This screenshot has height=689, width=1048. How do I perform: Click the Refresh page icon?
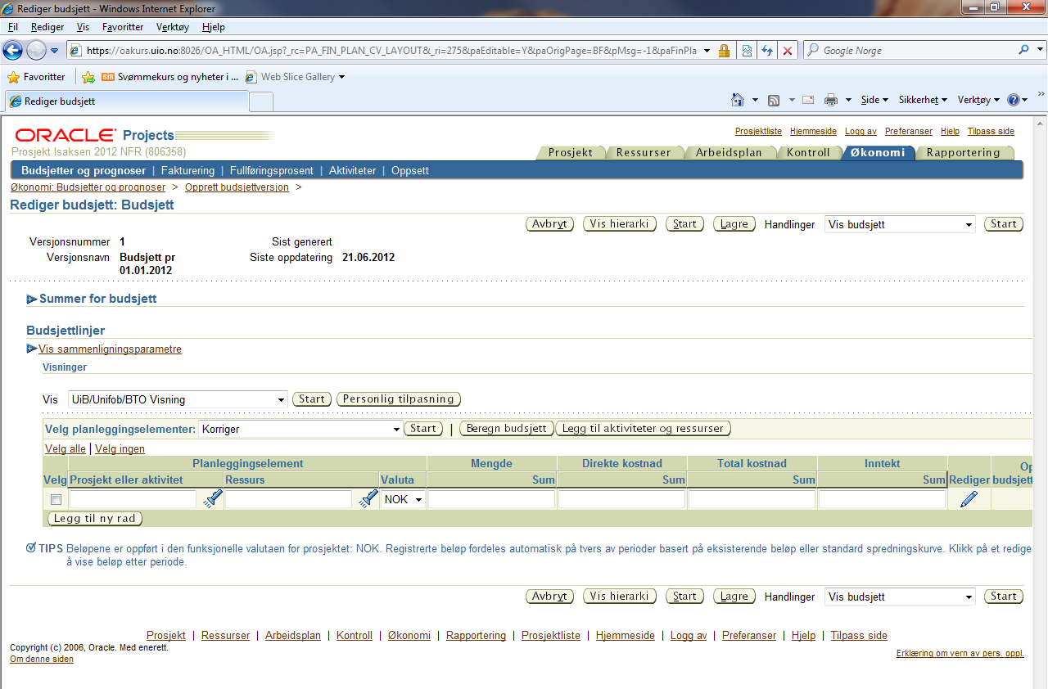click(767, 51)
